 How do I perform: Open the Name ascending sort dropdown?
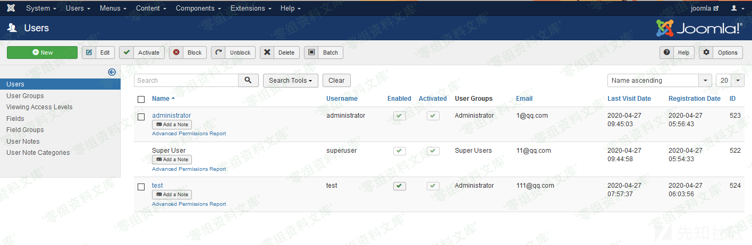coord(659,81)
